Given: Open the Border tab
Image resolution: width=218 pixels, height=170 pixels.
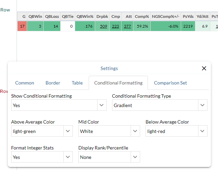Looking at the screenshot, I should point(53,83).
